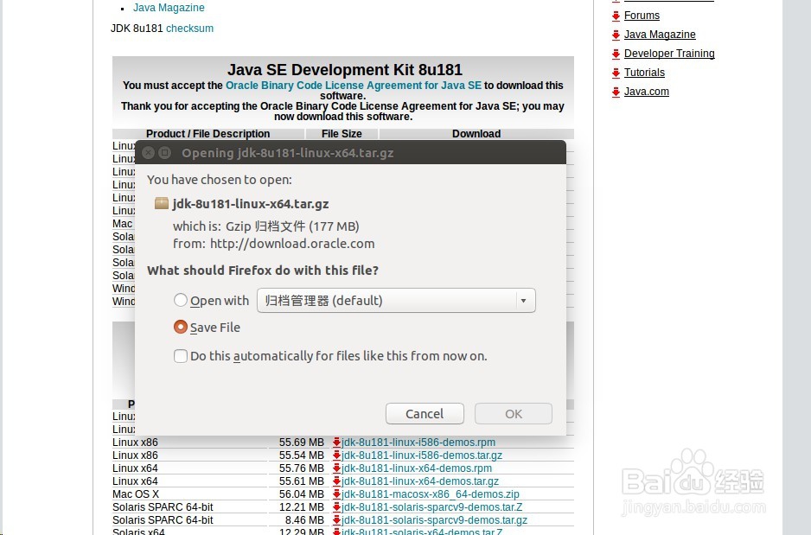
Task: Click download icon for sparcv9-demos.tar.Z
Action: coord(336,506)
